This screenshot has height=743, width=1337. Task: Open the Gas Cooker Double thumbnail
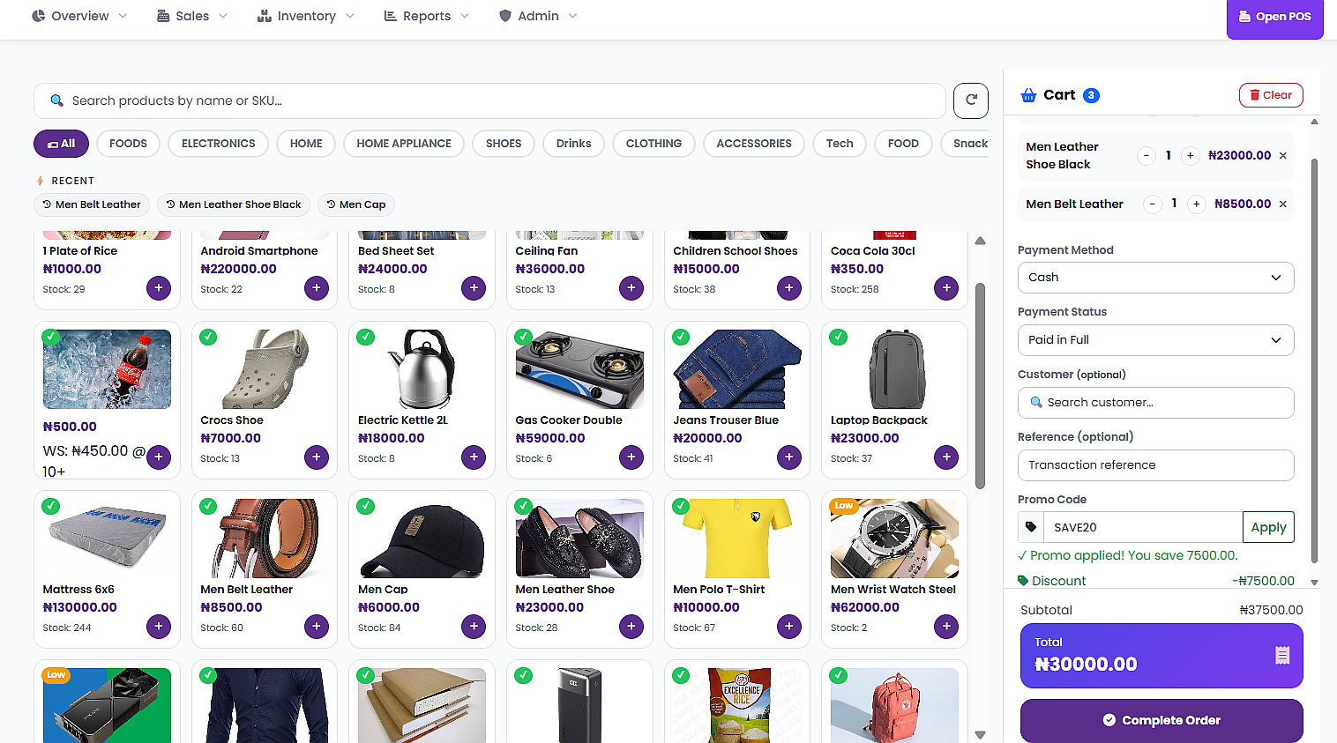tap(579, 369)
